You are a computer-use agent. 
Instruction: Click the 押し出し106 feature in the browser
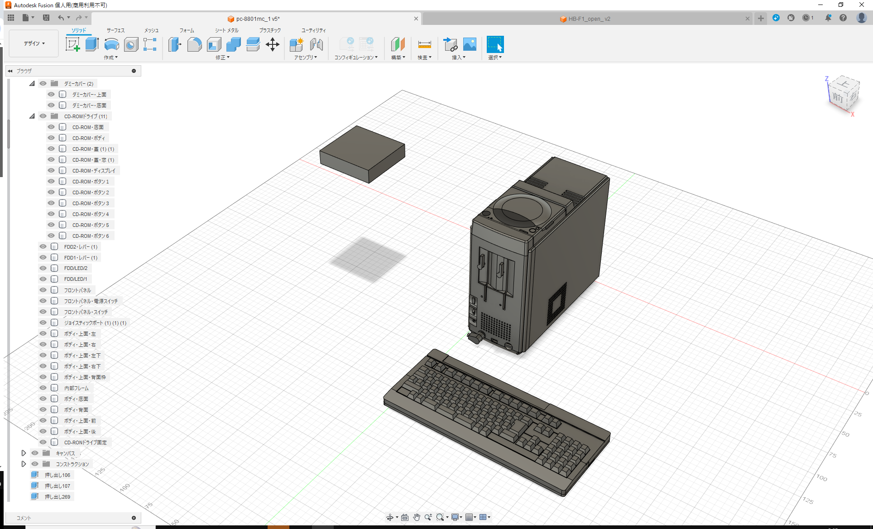[x=58, y=475]
